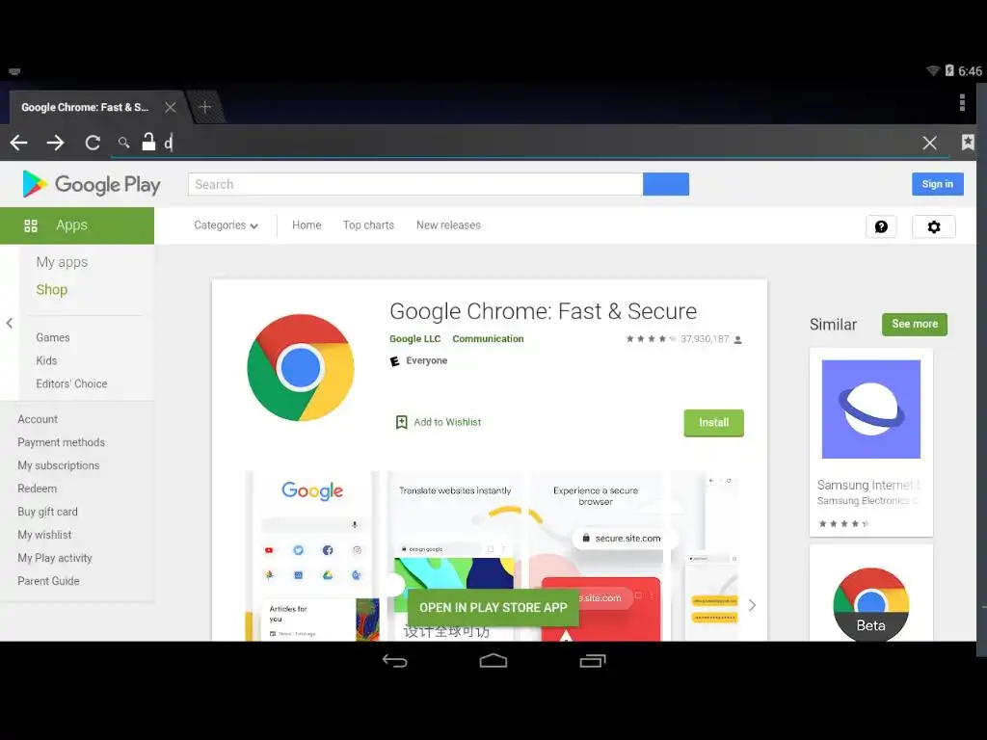Open Parent Guide
This screenshot has width=987, height=740.
click(48, 581)
